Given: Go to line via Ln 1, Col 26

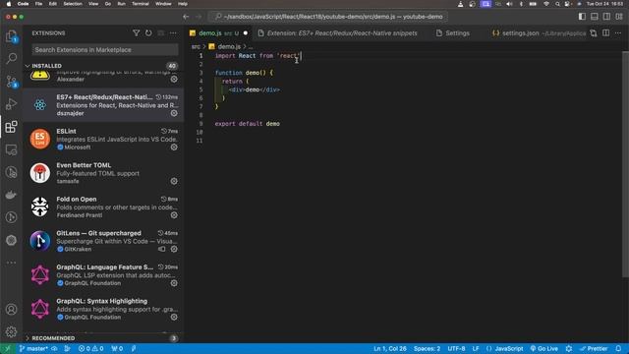Looking at the screenshot, I should point(390,348).
